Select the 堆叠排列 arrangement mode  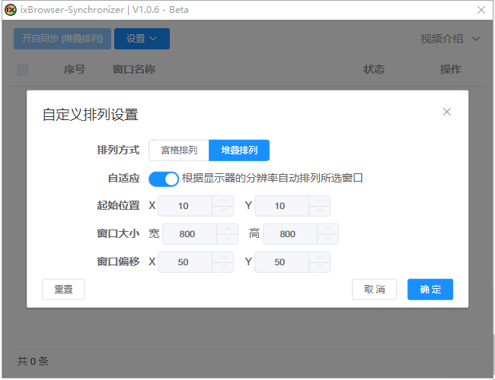[239, 150]
